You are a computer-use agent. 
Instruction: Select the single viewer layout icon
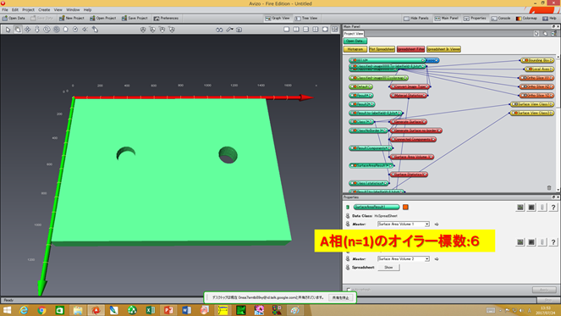coord(287,30)
